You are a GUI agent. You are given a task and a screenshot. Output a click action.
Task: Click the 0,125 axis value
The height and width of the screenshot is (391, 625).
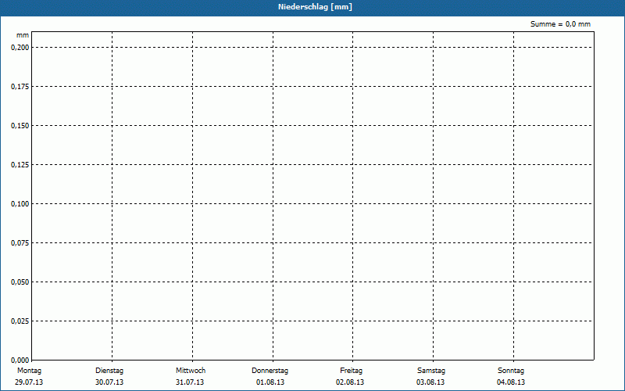[x=20, y=165]
